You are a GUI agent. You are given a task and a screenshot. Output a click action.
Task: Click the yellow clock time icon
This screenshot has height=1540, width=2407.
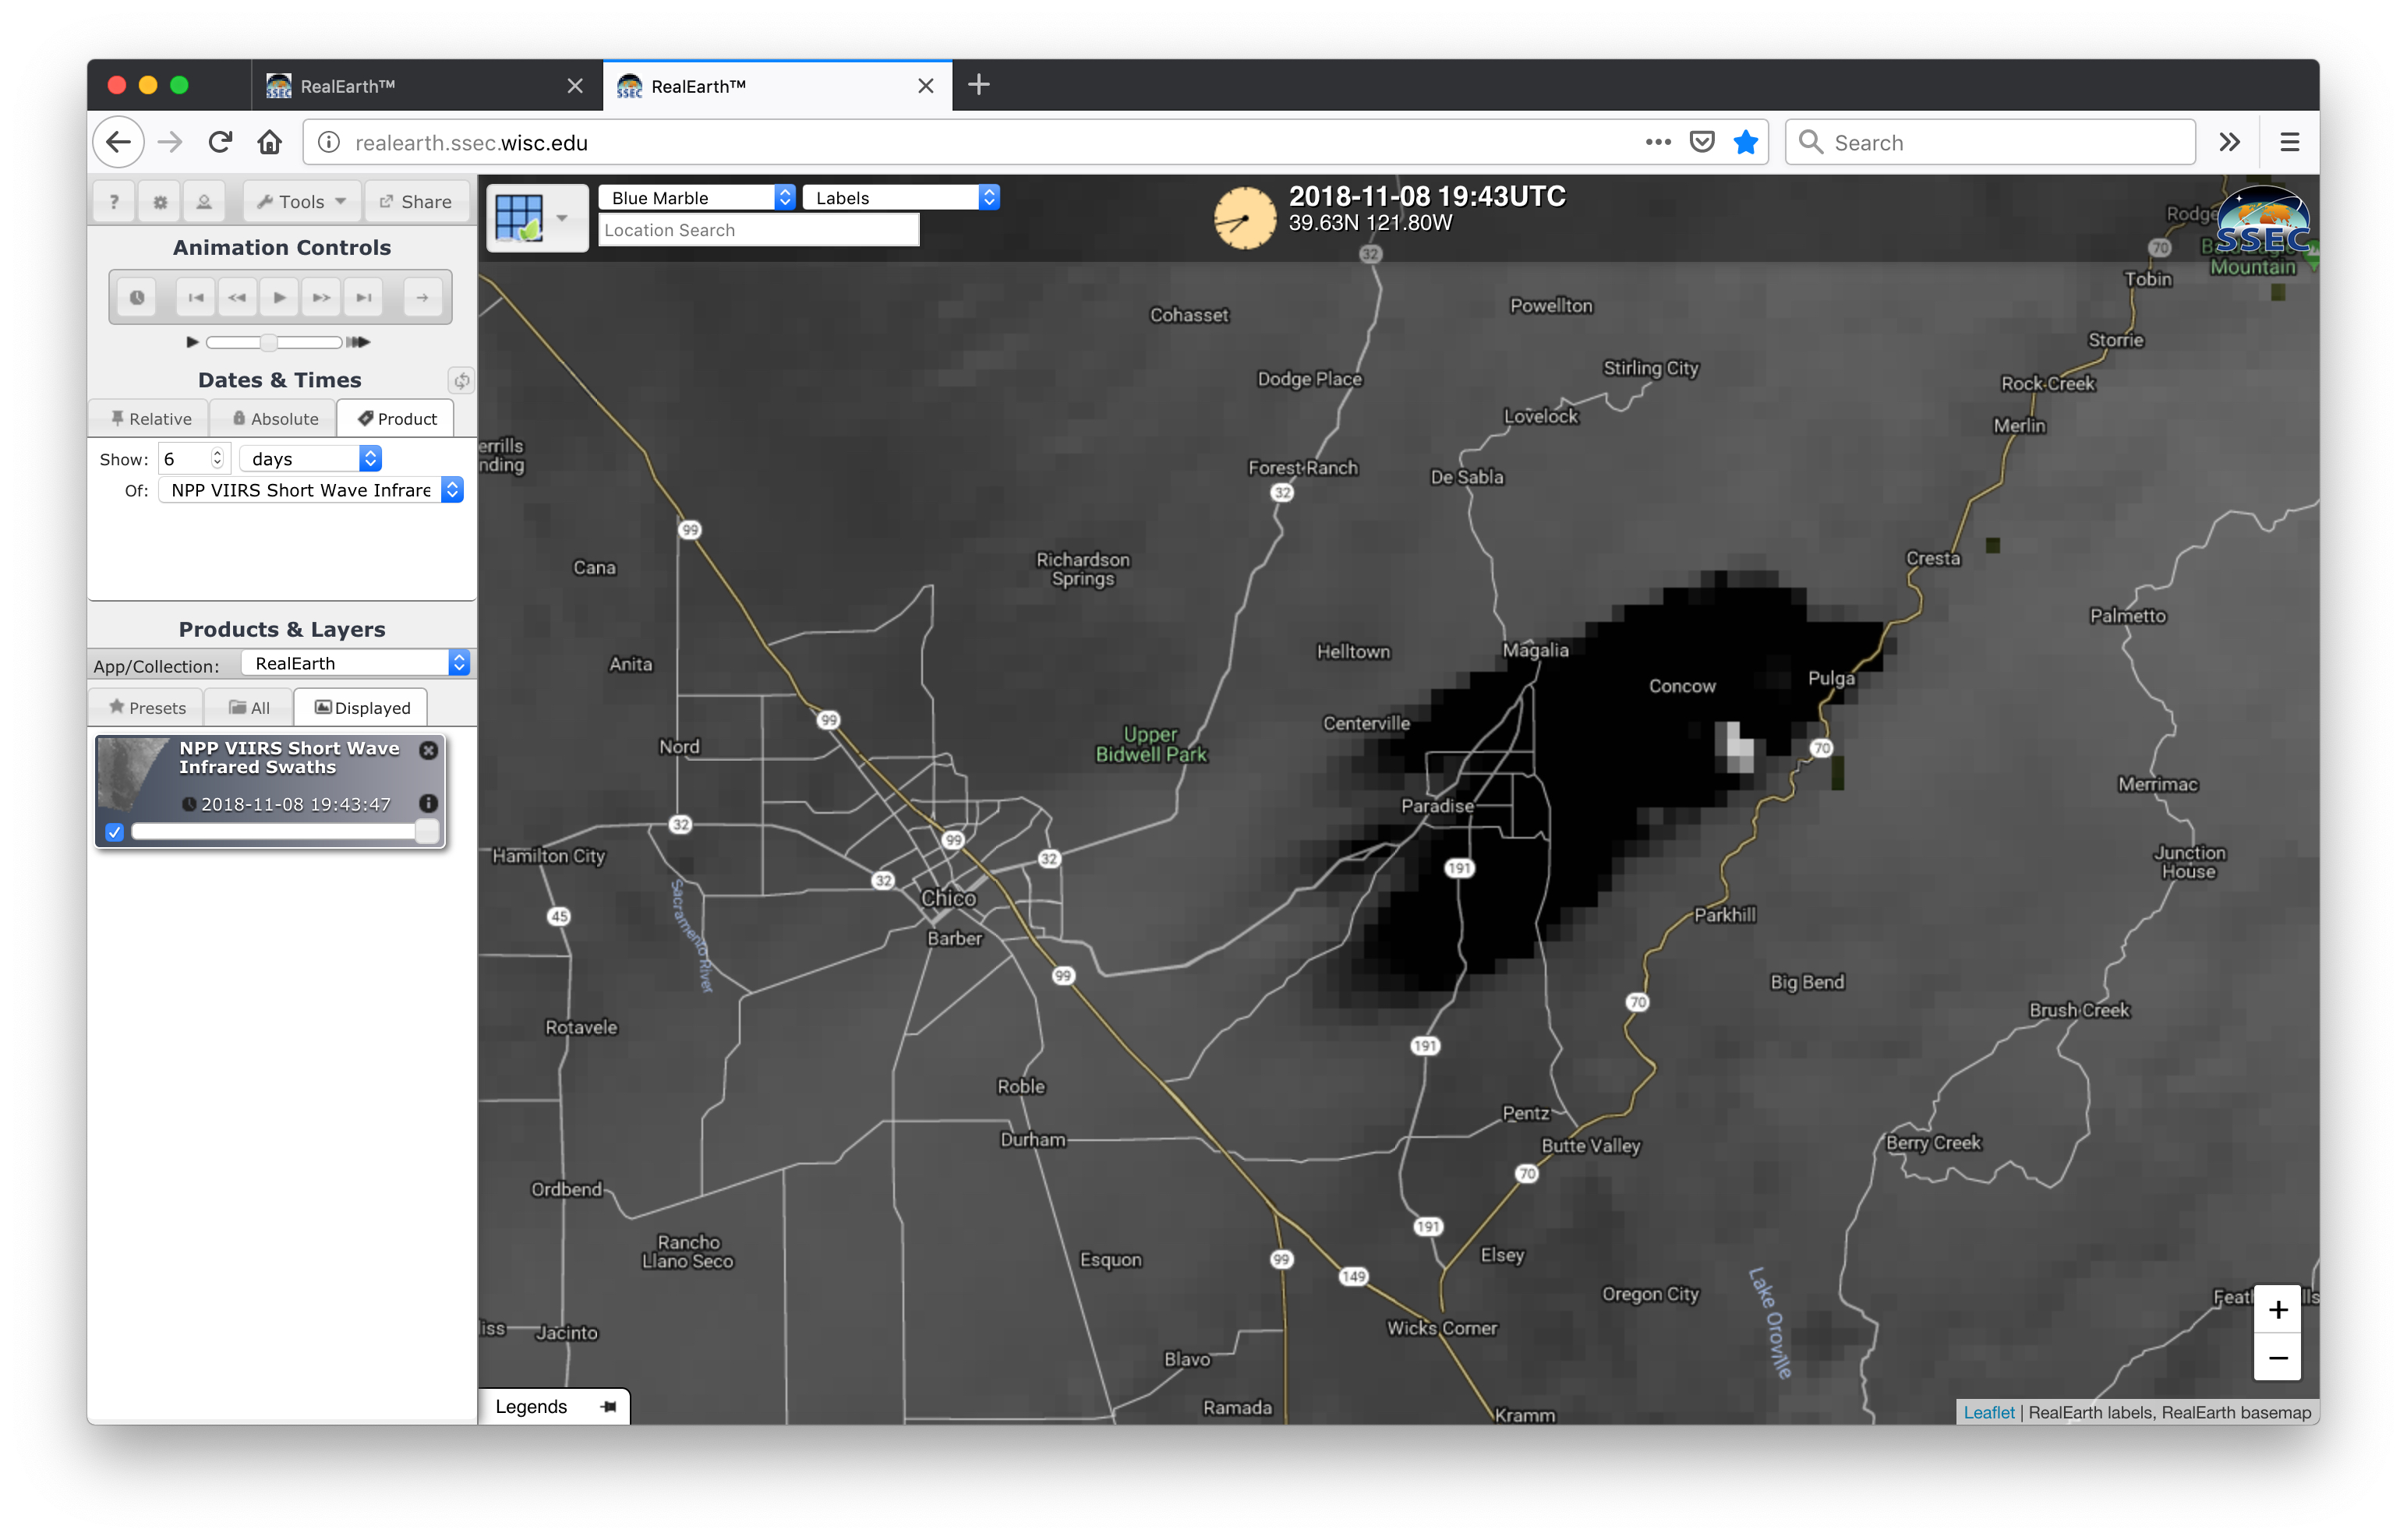click(1244, 218)
